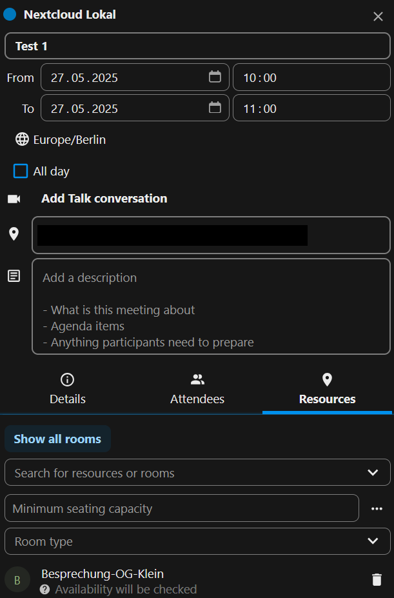Click the To date field 27.05.2025

coord(135,108)
